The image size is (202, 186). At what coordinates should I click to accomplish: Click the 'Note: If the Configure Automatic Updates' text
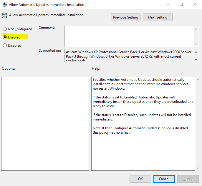[141, 130]
